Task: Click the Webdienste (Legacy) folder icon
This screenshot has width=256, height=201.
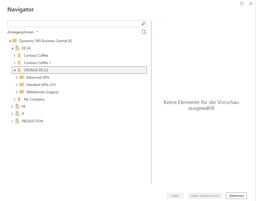Action: click(22, 92)
